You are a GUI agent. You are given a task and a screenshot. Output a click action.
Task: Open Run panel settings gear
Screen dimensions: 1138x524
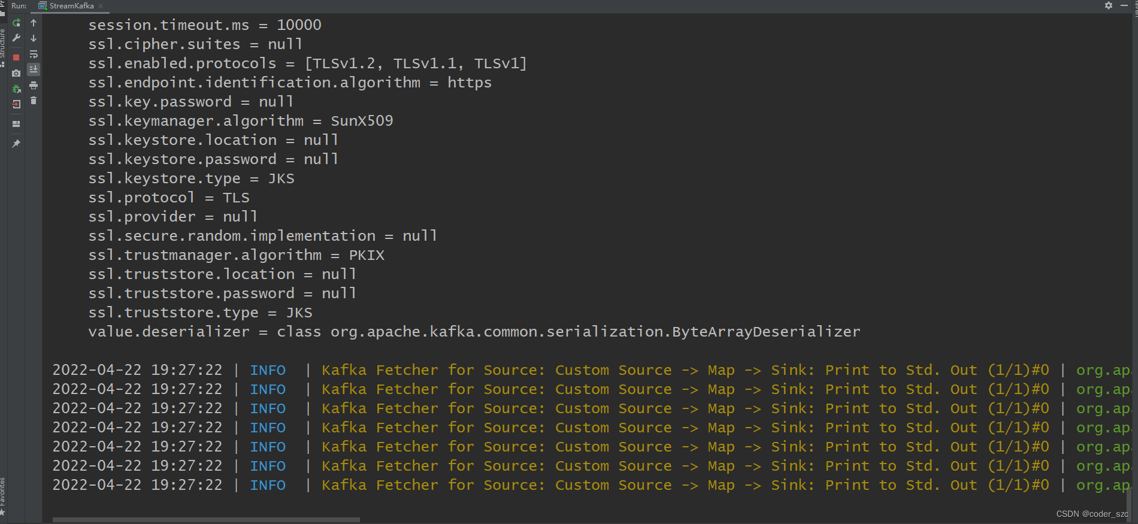pyautogui.click(x=1109, y=5)
